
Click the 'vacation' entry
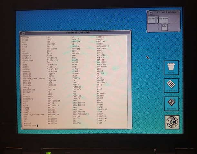pyautogui.click(x=102, y=66)
